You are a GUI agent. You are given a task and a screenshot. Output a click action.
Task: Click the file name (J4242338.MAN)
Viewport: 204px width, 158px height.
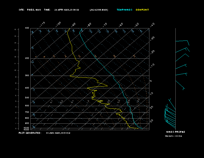tap(99, 10)
